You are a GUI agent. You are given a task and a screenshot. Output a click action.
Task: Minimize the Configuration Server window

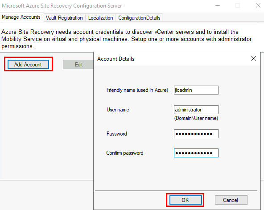tap(218, 5)
